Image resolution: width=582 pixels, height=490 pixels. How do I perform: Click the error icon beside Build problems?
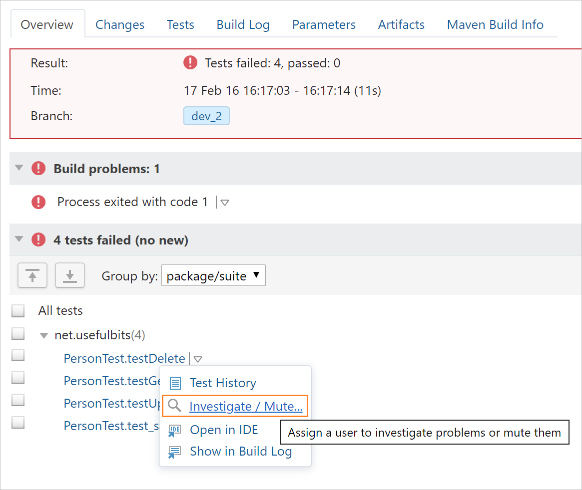38,168
